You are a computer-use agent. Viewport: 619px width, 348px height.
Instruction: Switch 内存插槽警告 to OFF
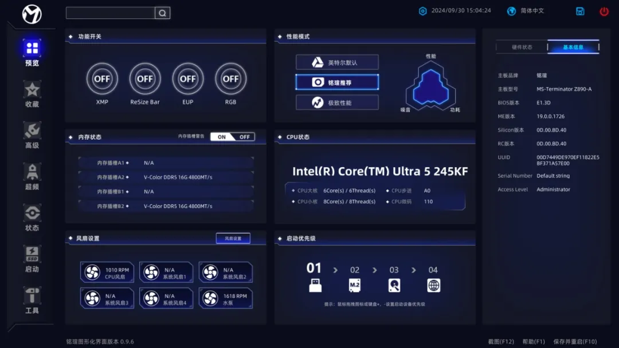(245, 137)
